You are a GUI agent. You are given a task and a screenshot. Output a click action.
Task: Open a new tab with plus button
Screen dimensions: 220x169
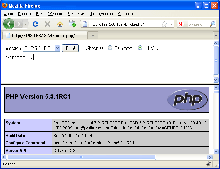[x=93, y=35]
